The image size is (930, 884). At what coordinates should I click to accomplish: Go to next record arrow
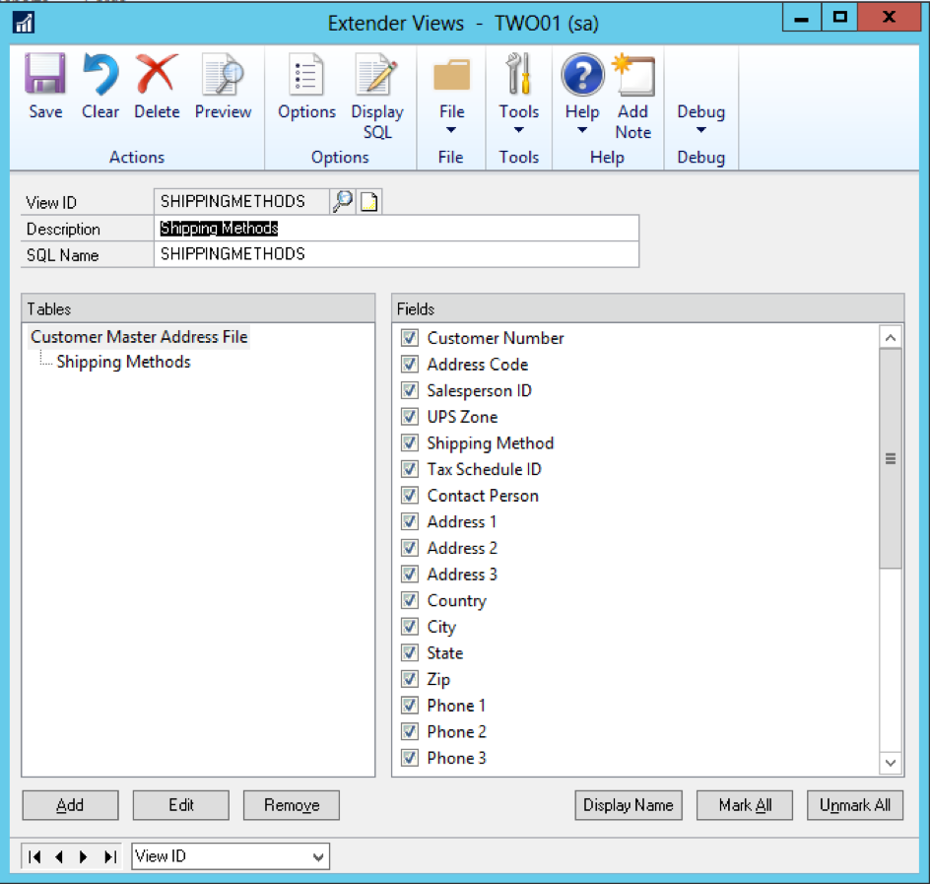tap(83, 856)
